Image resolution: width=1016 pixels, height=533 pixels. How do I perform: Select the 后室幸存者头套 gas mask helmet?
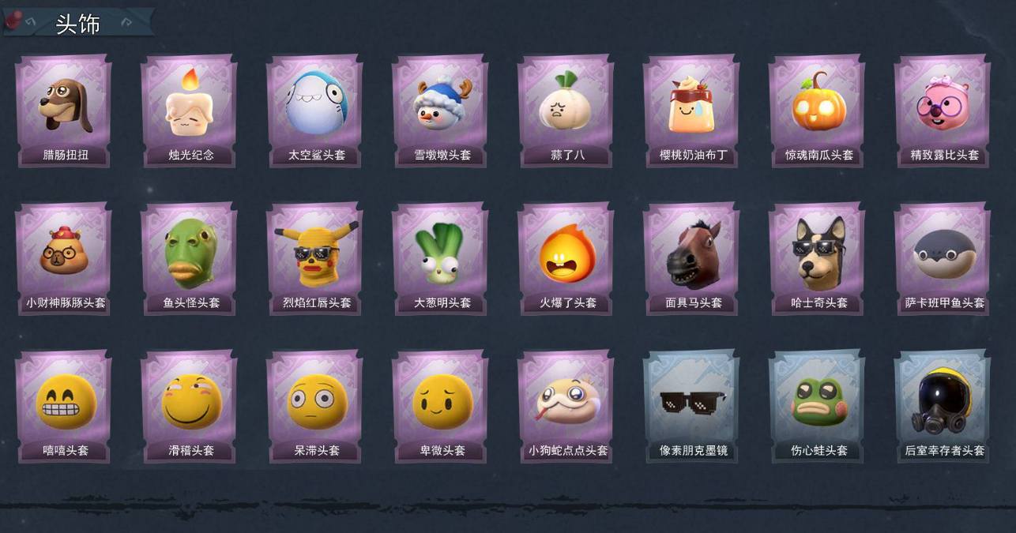(x=943, y=407)
